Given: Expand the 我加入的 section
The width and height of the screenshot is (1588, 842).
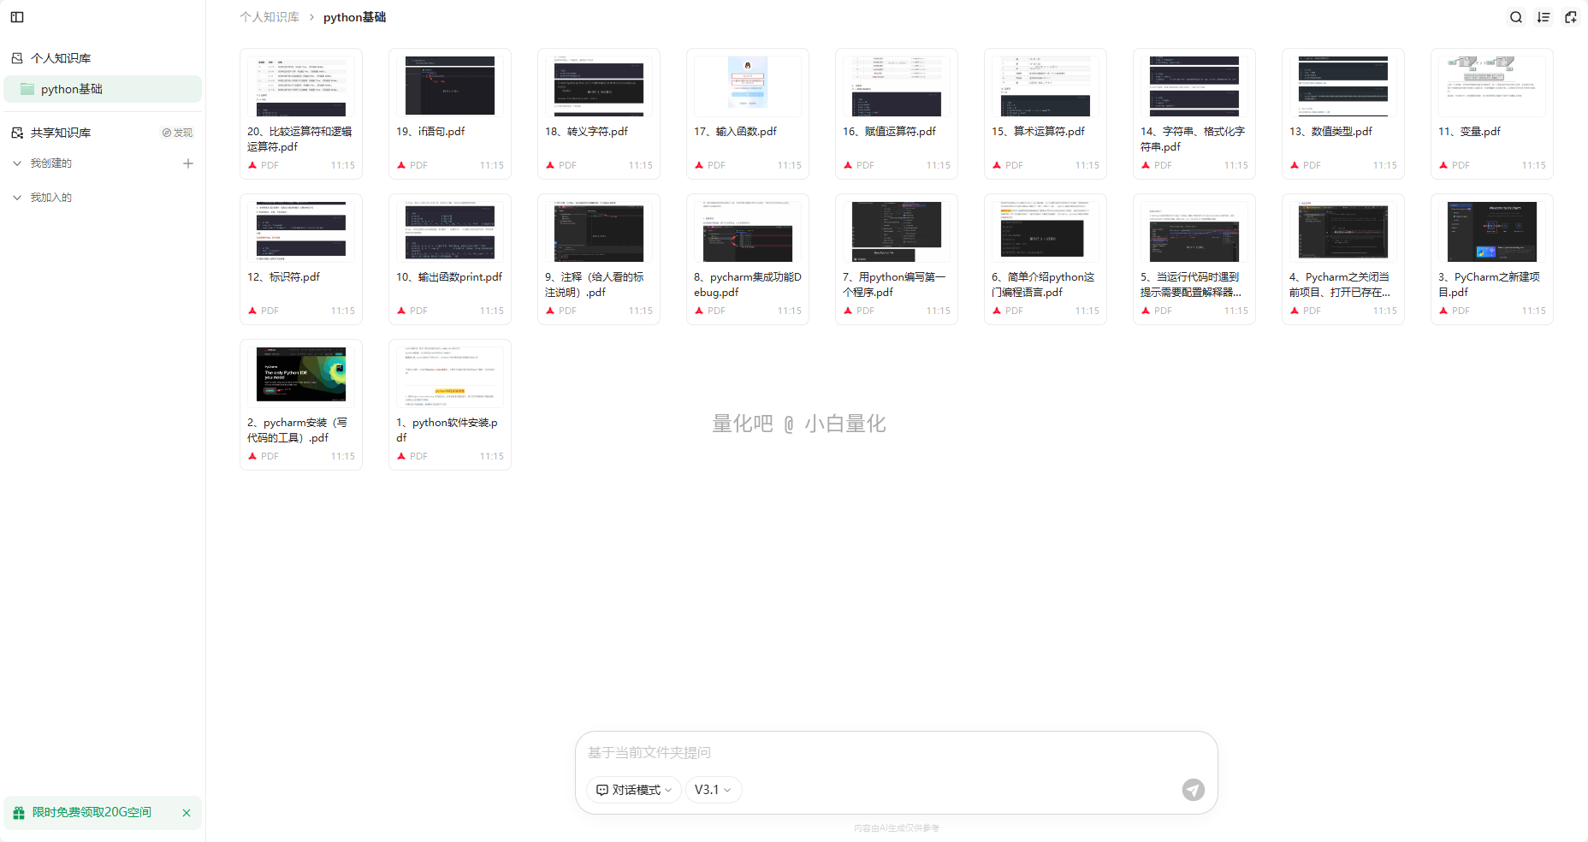Looking at the screenshot, I should 17,198.
